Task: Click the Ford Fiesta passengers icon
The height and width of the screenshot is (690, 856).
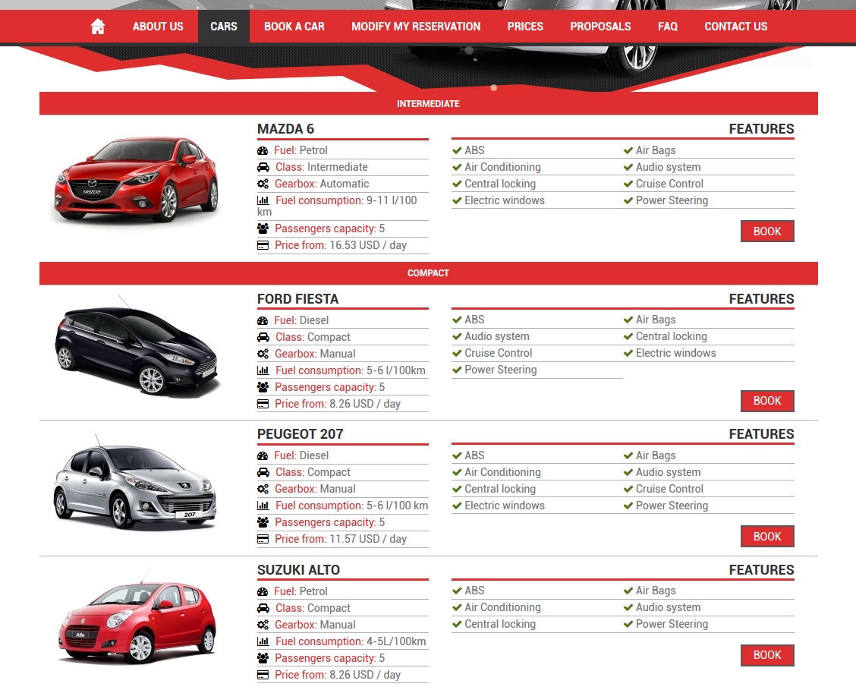Action: 263,387
